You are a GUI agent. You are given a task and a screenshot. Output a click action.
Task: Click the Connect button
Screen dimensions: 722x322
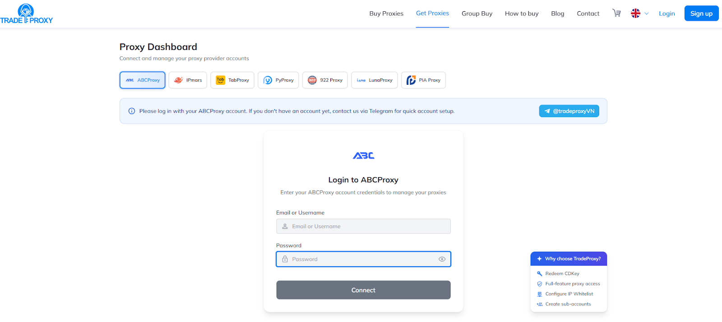point(364,290)
